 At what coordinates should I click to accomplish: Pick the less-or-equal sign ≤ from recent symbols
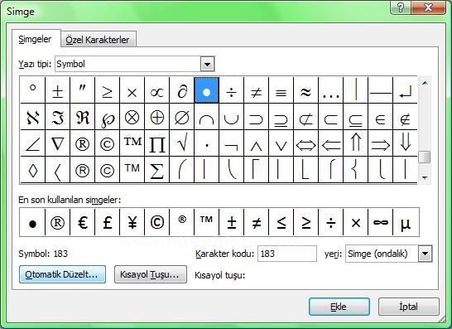[x=281, y=222]
